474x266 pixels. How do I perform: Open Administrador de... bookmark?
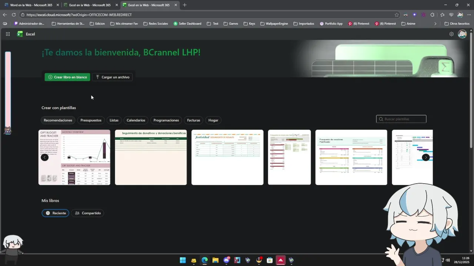[29, 24]
